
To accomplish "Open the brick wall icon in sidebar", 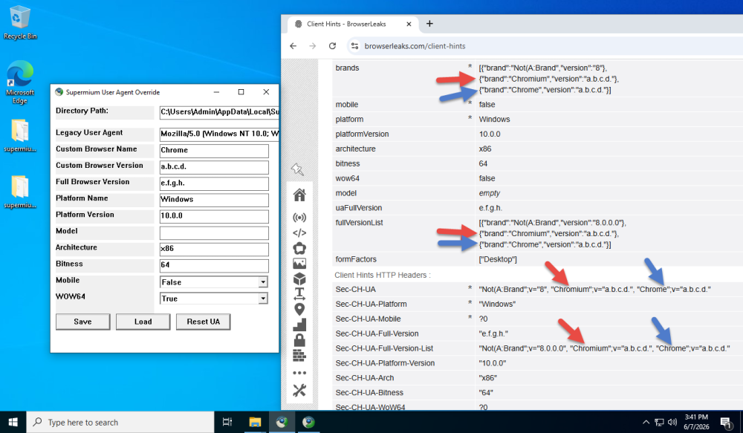I will (x=299, y=355).
